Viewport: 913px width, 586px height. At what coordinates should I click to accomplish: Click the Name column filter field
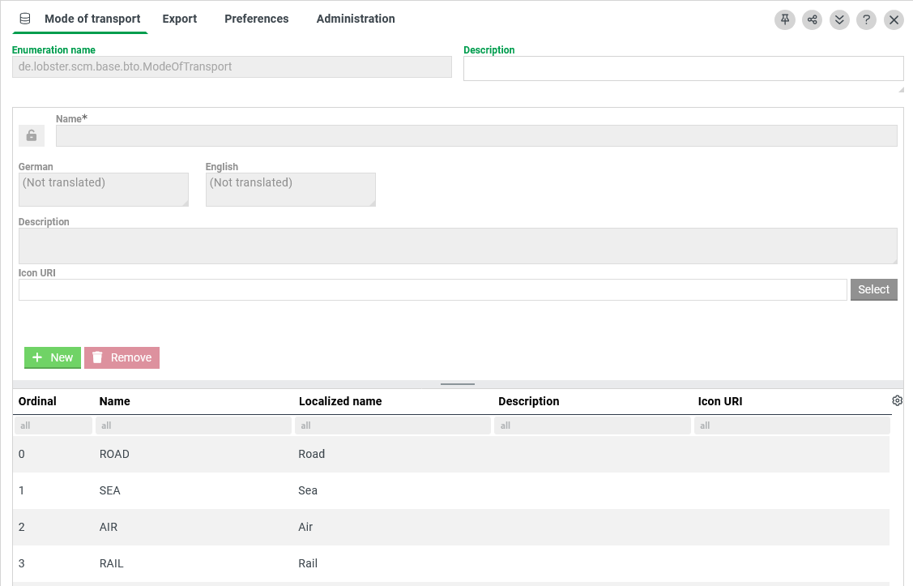click(x=194, y=426)
